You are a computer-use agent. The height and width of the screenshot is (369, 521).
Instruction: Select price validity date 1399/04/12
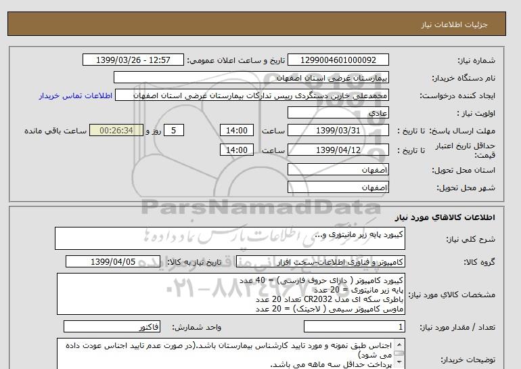point(338,150)
